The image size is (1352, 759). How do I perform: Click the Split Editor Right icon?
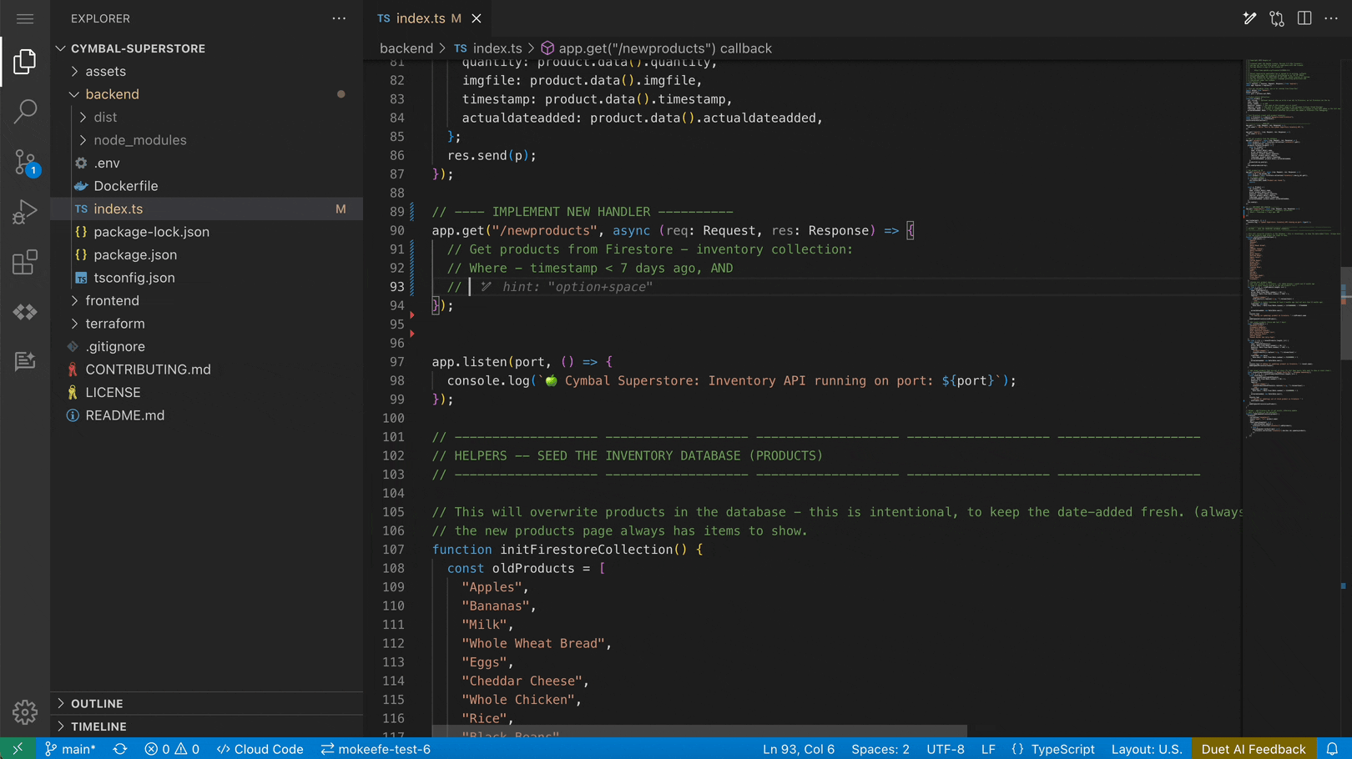pos(1304,18)
